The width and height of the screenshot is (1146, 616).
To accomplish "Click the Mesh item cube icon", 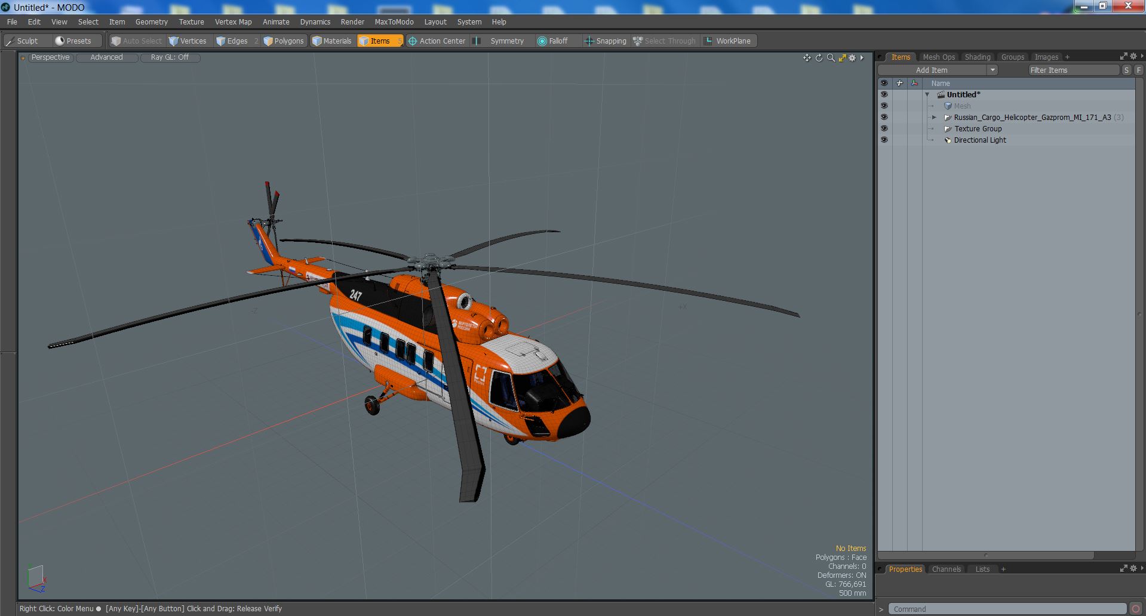I will point(948,106).
